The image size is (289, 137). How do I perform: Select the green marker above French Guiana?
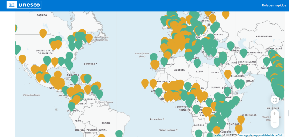99,94
